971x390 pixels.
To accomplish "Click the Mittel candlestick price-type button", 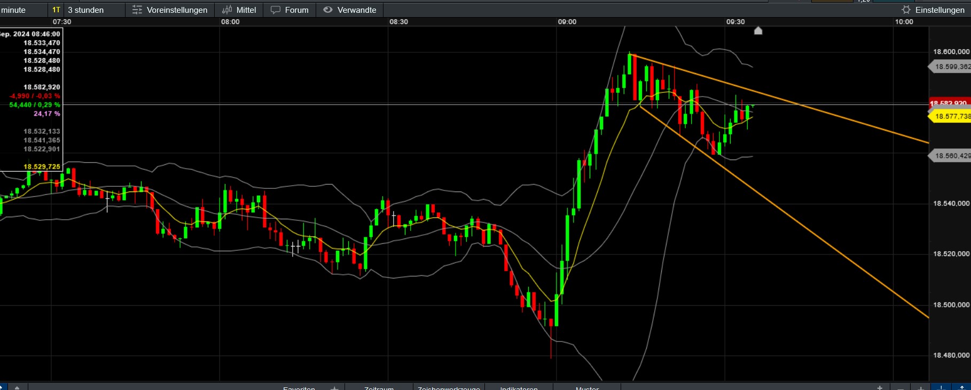I will 239,10.
